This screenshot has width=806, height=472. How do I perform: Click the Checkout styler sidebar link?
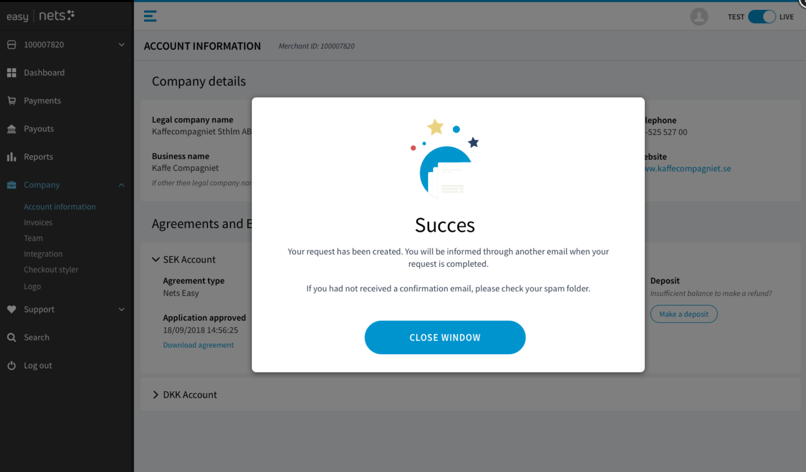pos(51,270)
